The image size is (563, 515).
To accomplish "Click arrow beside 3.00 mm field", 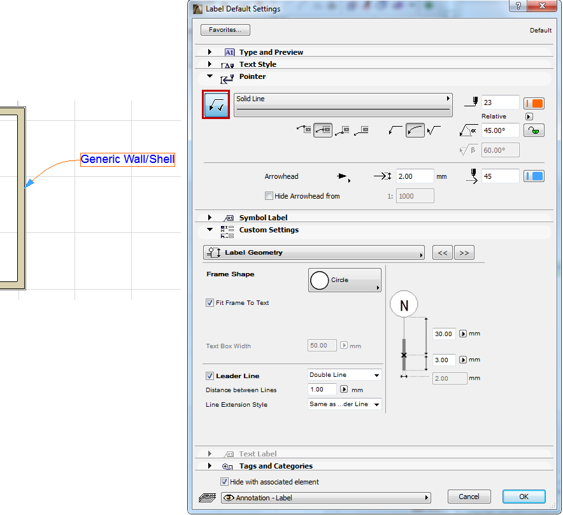I will pos(463,360).
